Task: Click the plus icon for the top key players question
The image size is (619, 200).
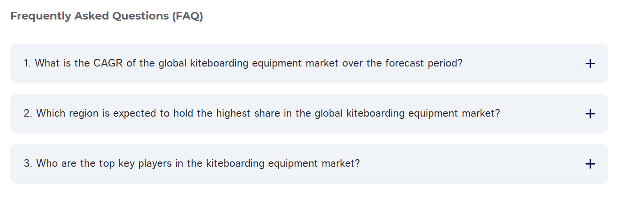Action: point(590,164)
